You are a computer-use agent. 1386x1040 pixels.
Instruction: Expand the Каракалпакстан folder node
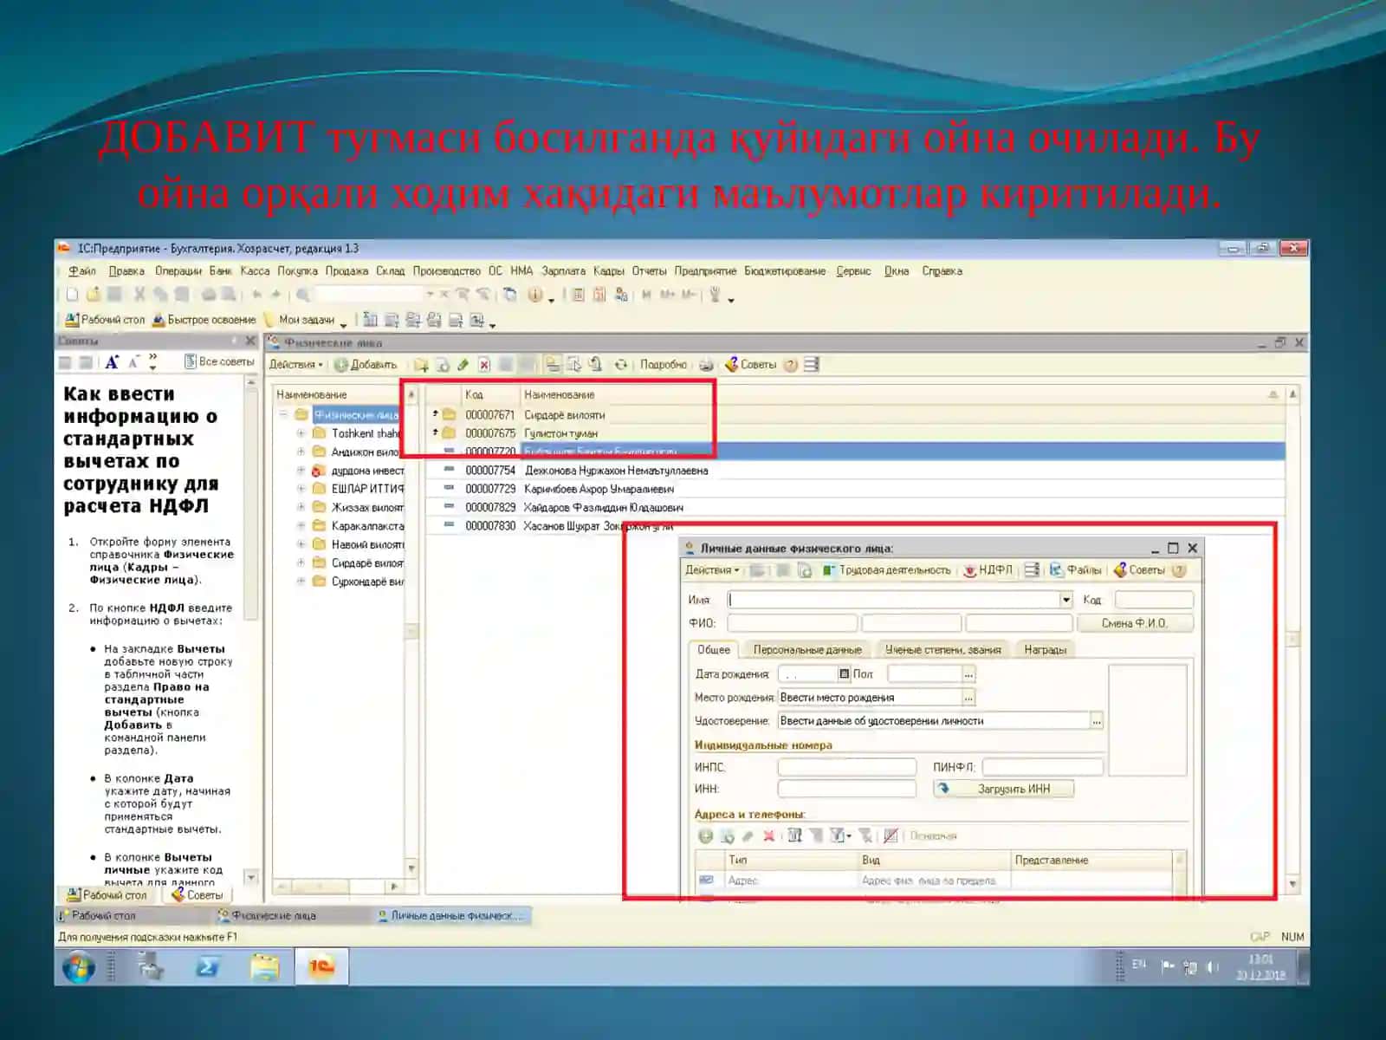[x=301, y=526]
